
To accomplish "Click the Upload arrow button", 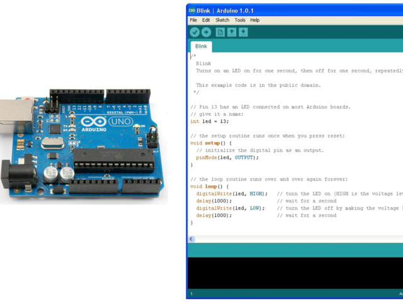I will pyautogui.click(x=206, y=32).
